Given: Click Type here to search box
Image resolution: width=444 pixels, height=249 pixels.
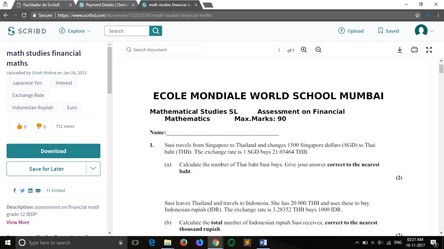Looking at the screenshot, I should [x=71, y=242].
